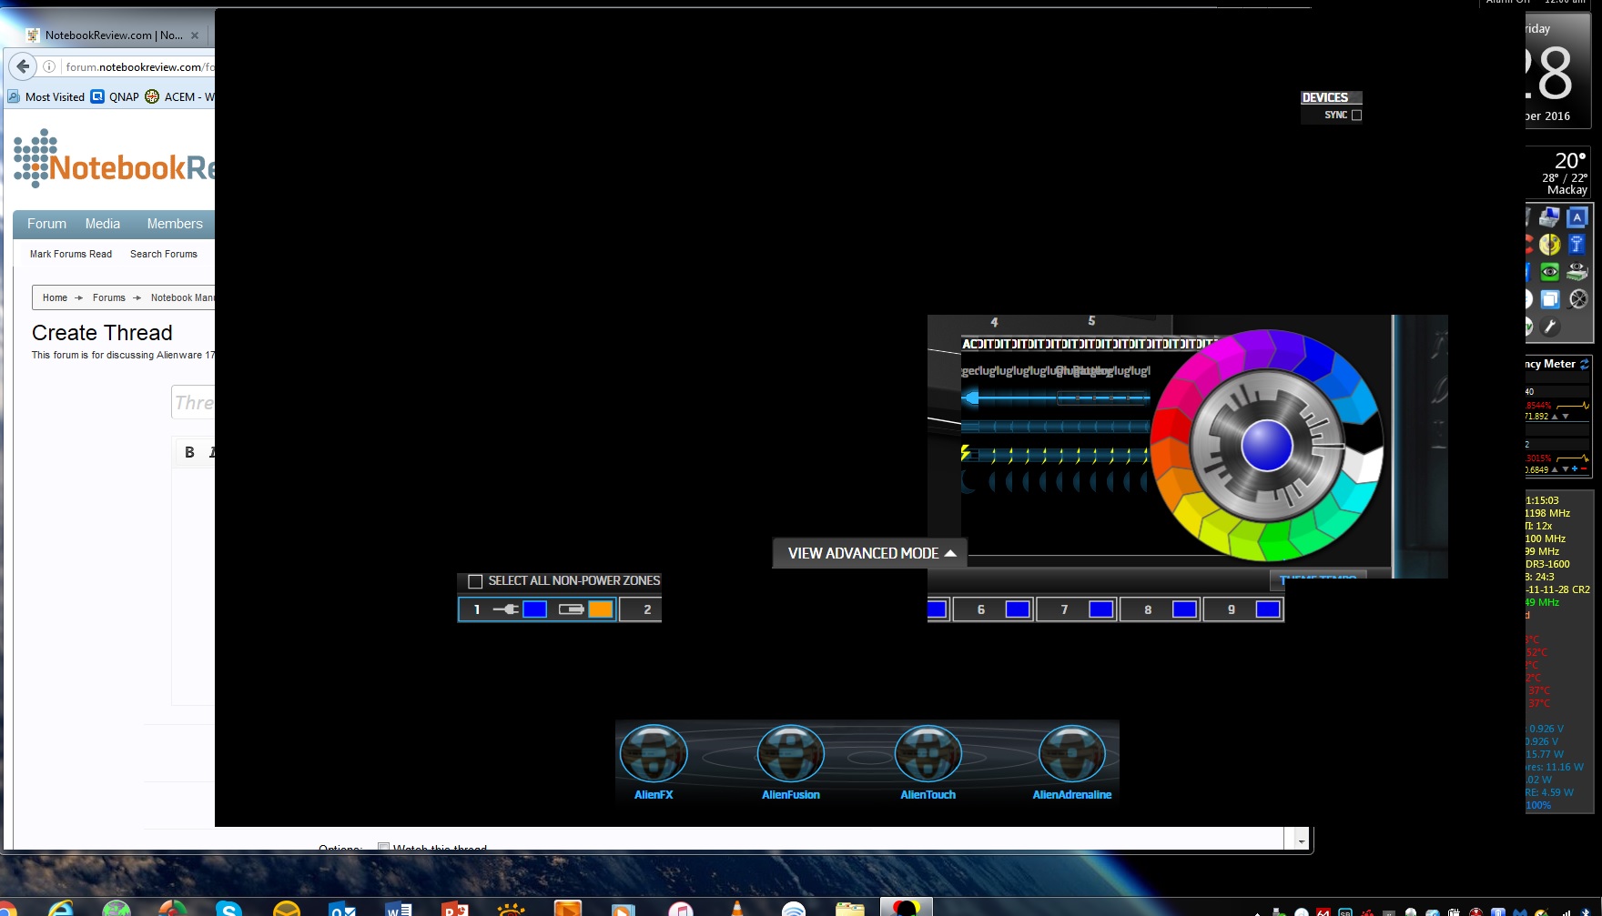The width and height of the screenshot is (1602, 916).
Task: Click the browser window vertical scrollbar down arrow
Action: click(1302, 841)
